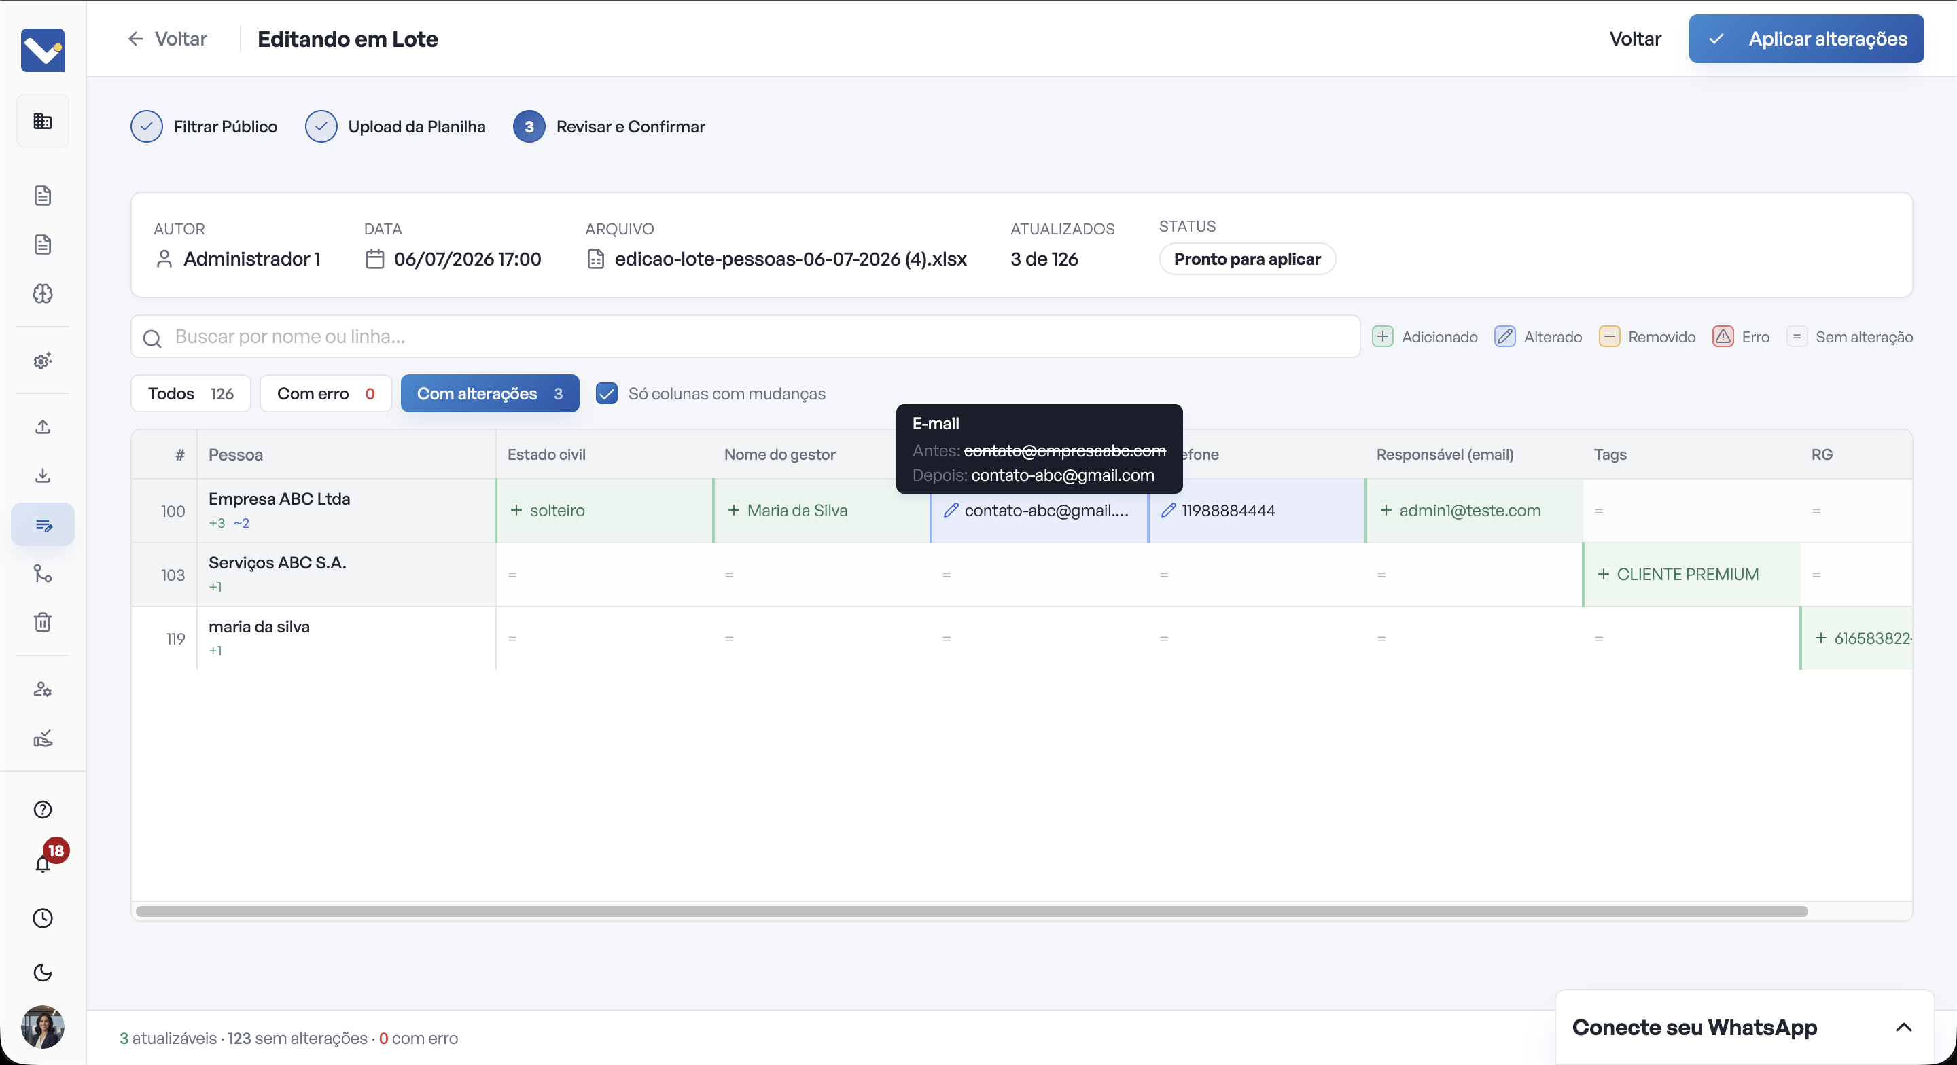
Task: Click the Pronto para aplicar status badge
Action: click(1248, 259)
